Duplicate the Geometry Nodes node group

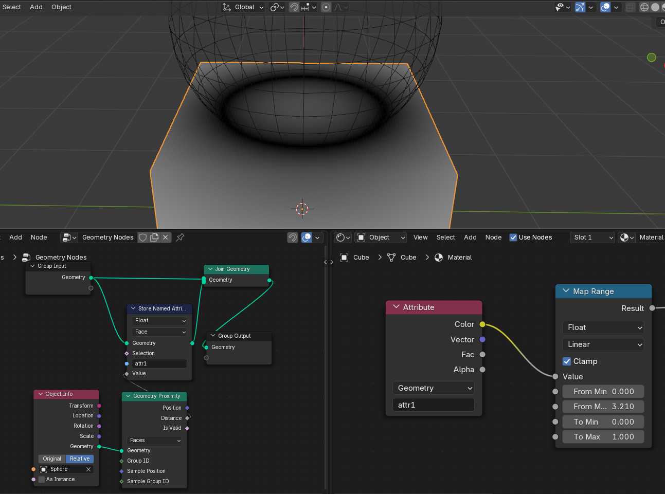coord(154,237)
